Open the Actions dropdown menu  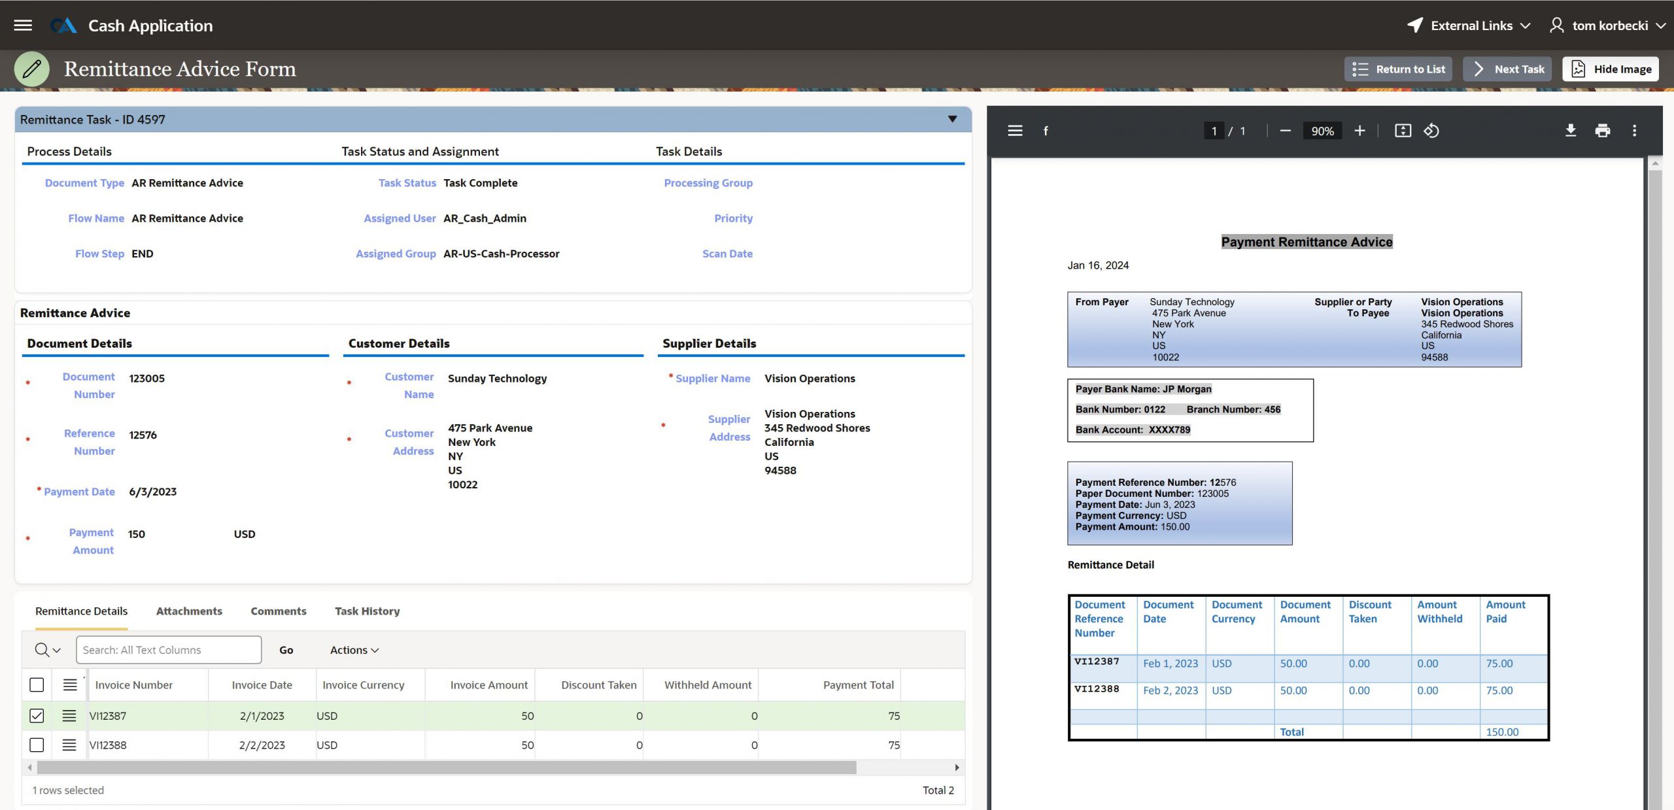tap(354, 650)
